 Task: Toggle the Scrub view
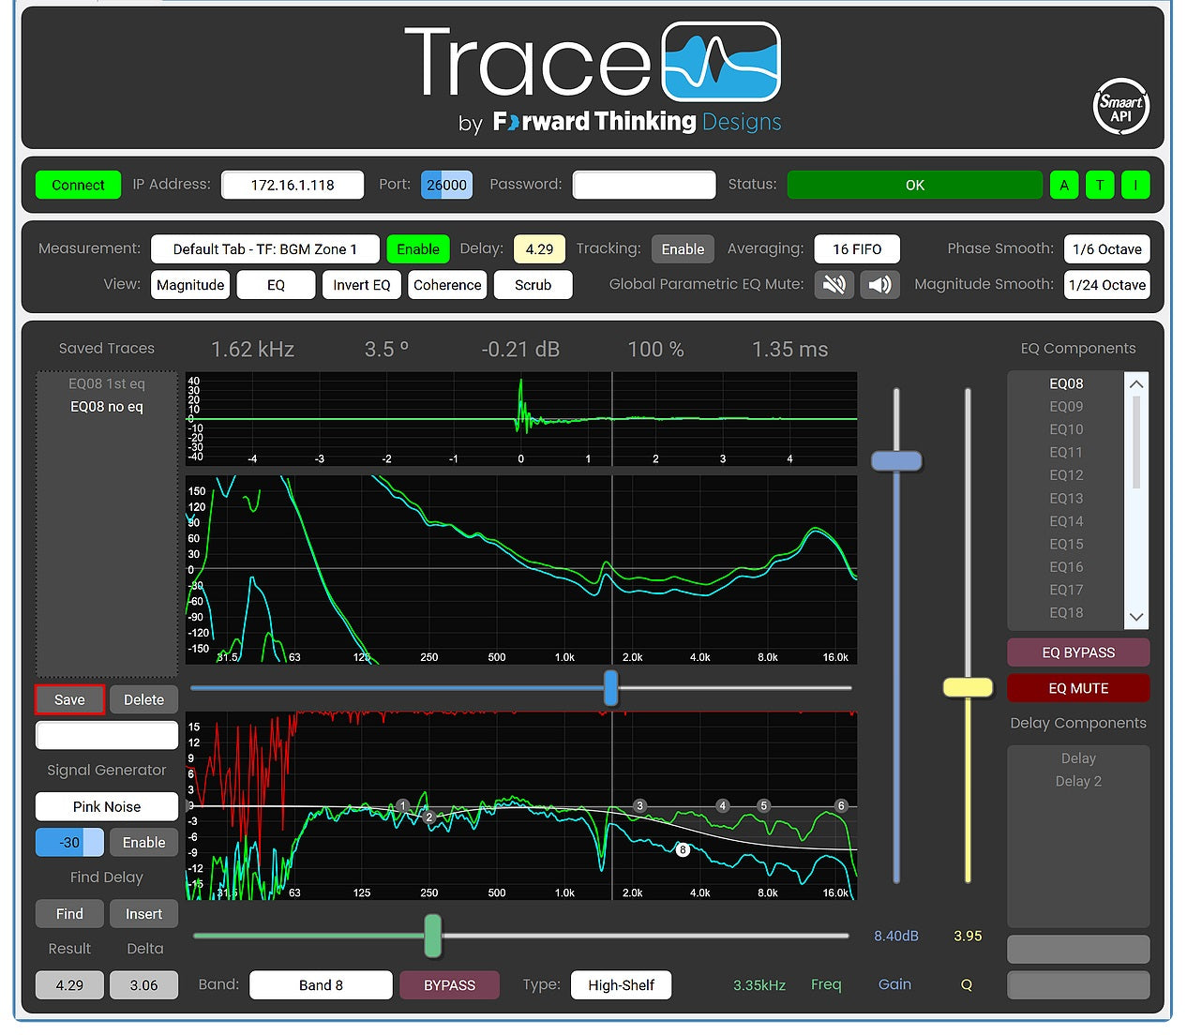[533, 284]
